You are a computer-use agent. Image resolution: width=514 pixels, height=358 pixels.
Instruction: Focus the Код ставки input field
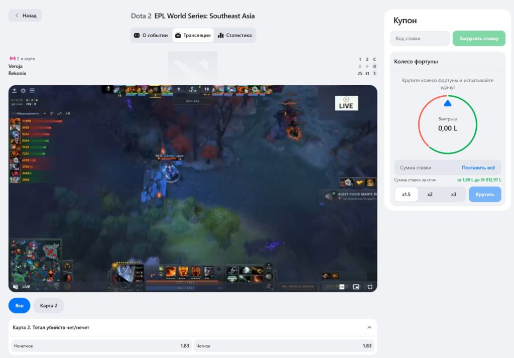[x=420, y=38]
